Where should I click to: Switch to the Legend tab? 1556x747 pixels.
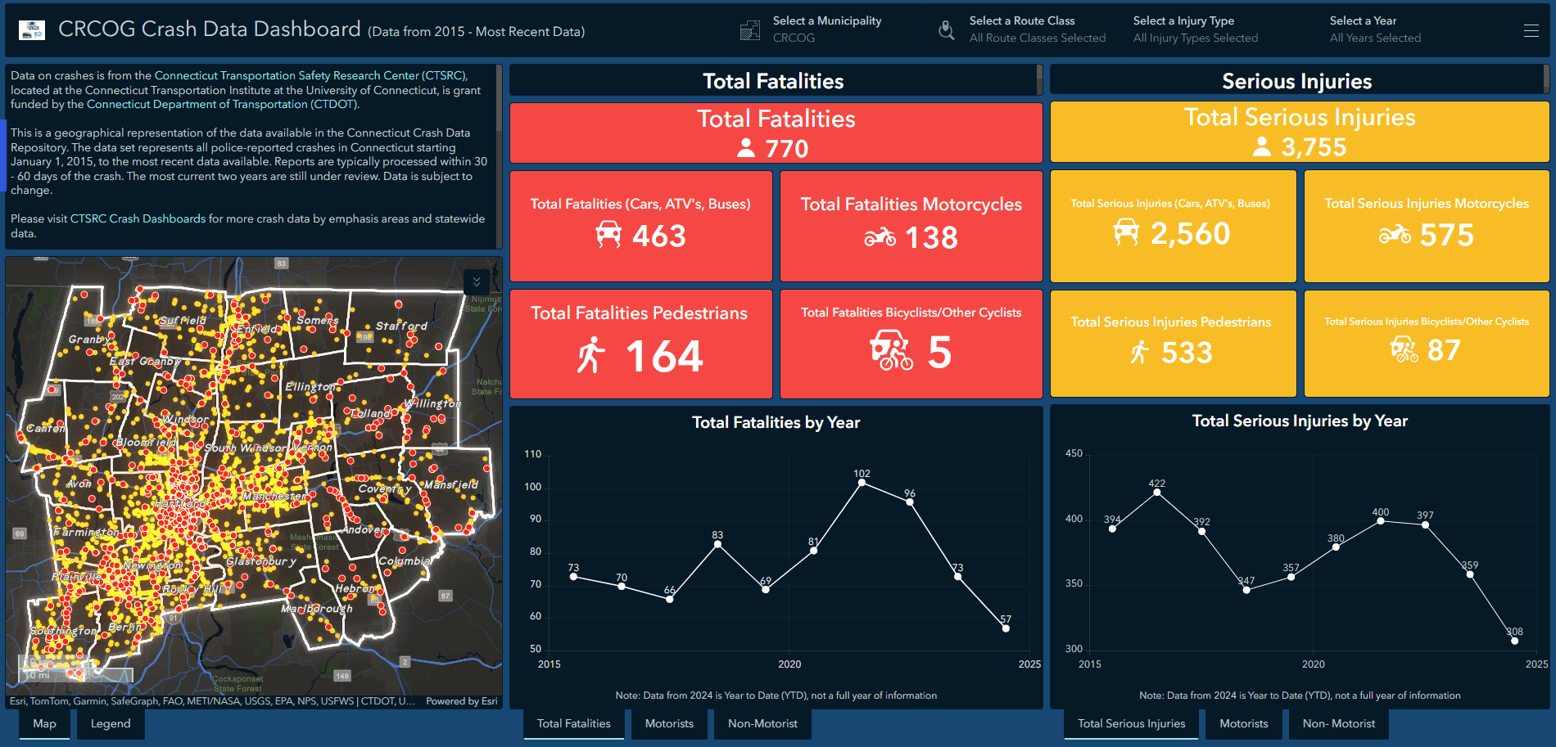111,723
